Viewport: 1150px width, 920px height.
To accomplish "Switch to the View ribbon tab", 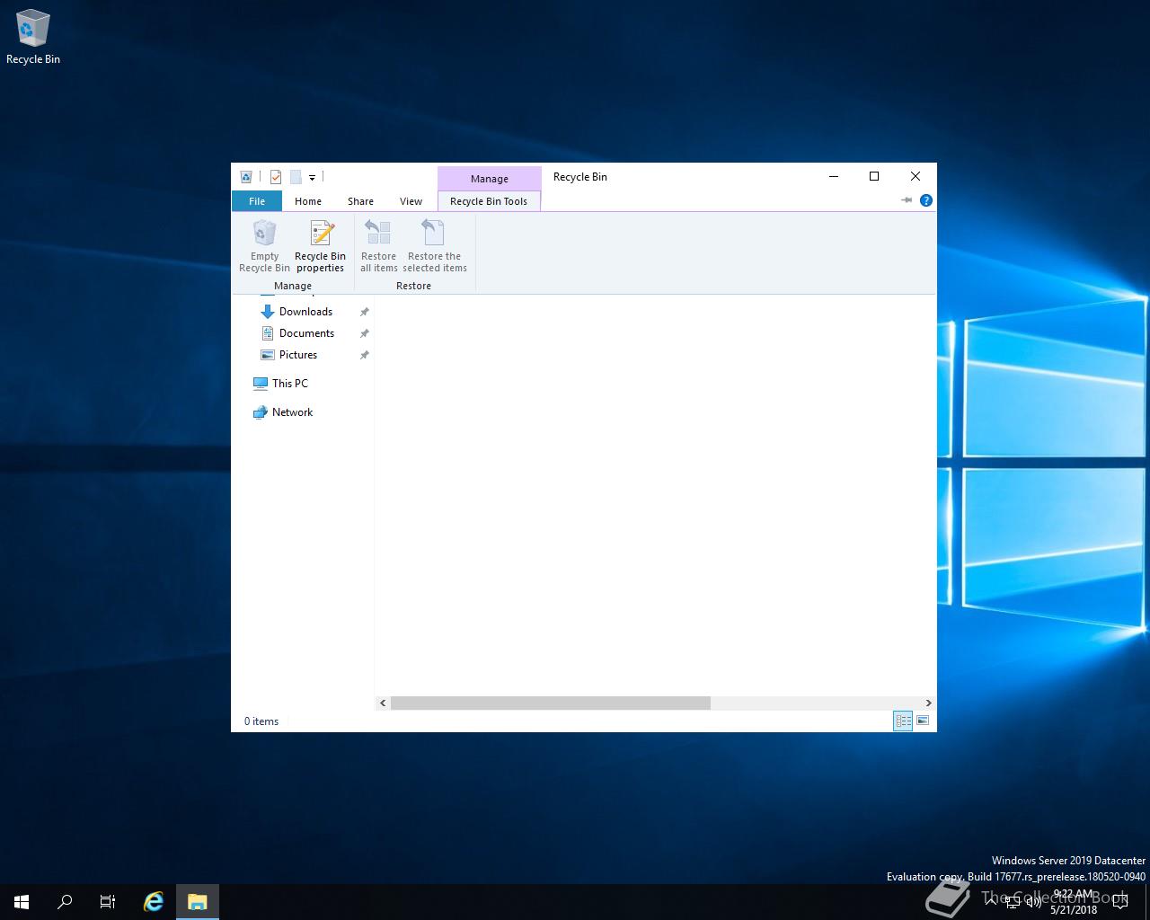I will [411, 201].
